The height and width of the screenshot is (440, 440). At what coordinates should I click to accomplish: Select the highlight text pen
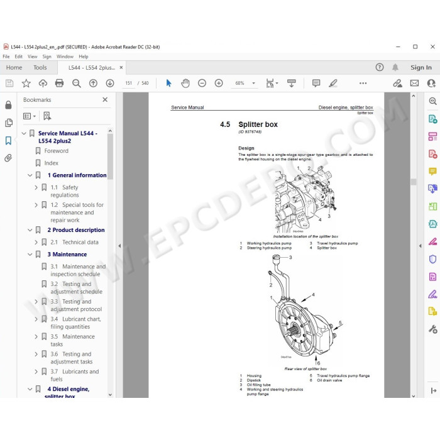333,83
